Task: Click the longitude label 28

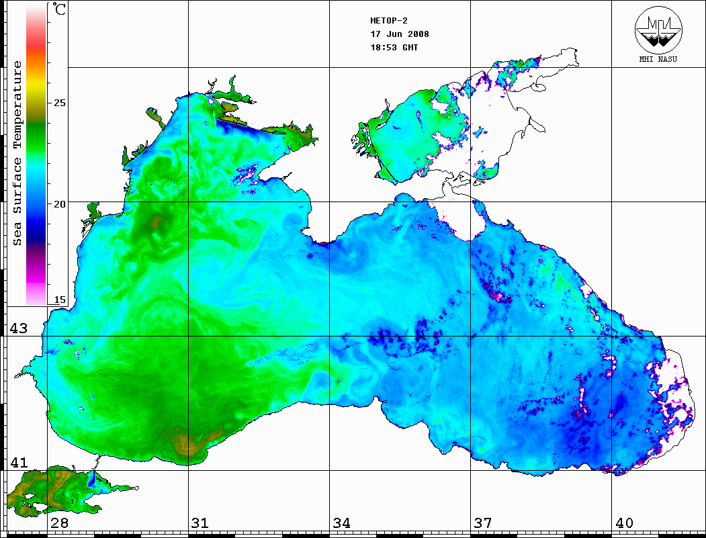Action: [60, 523]
